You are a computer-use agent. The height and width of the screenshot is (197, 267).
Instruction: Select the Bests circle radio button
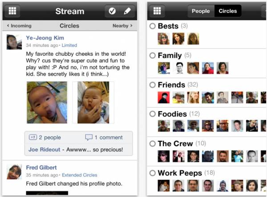(x=152, y=26)
